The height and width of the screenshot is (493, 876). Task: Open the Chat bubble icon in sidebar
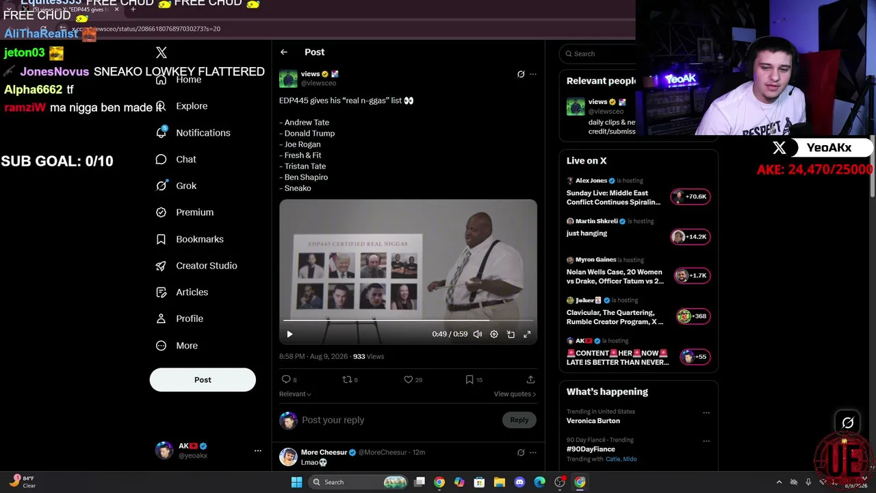[162, 159]
